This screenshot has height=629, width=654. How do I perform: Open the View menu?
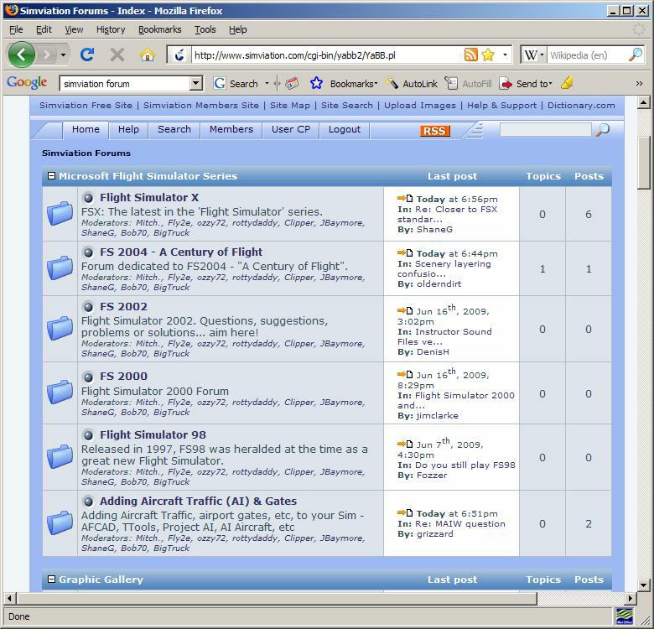tap(74, 29)
